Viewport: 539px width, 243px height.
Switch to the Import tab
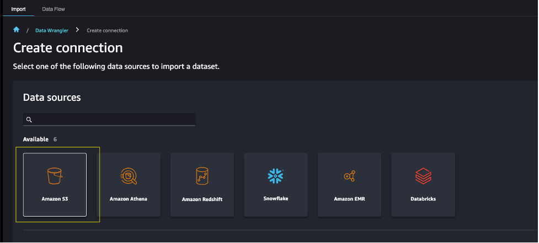pyautogui.click(x=18, y=9)
